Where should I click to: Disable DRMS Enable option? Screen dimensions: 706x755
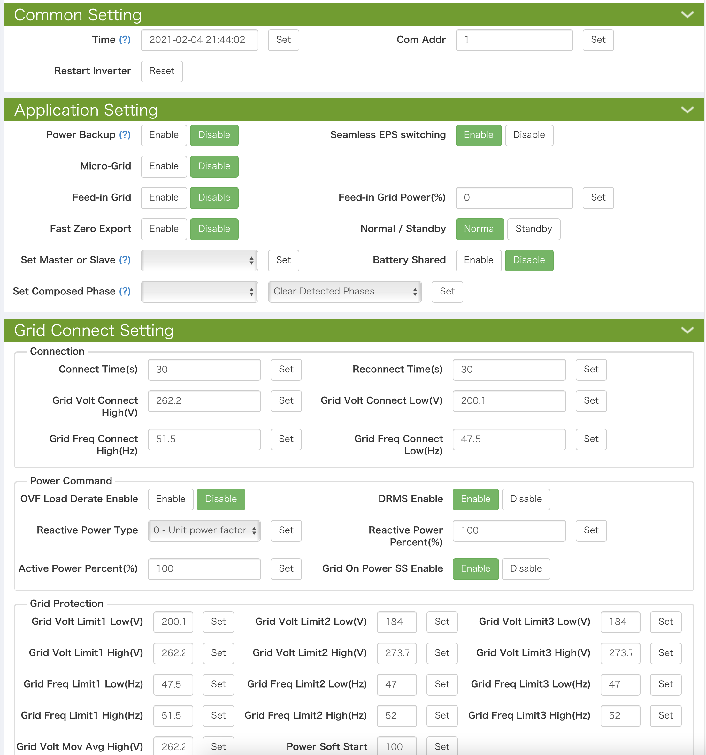(x=526, y=500)
